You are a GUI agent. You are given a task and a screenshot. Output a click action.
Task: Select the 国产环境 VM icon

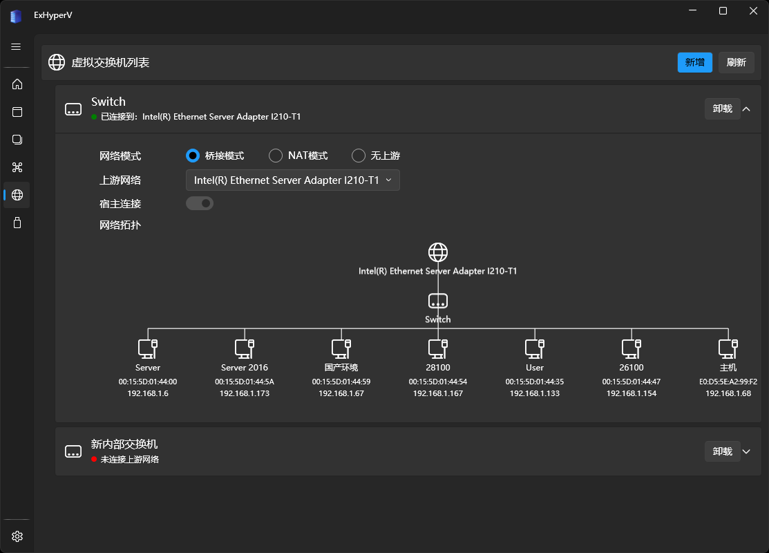coord(341,347)
